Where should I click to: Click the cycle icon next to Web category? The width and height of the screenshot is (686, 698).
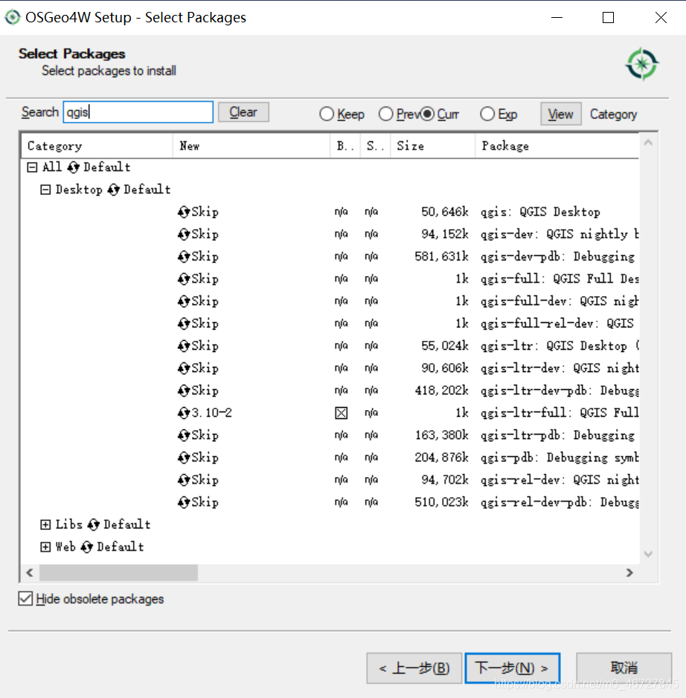[87, 547]
